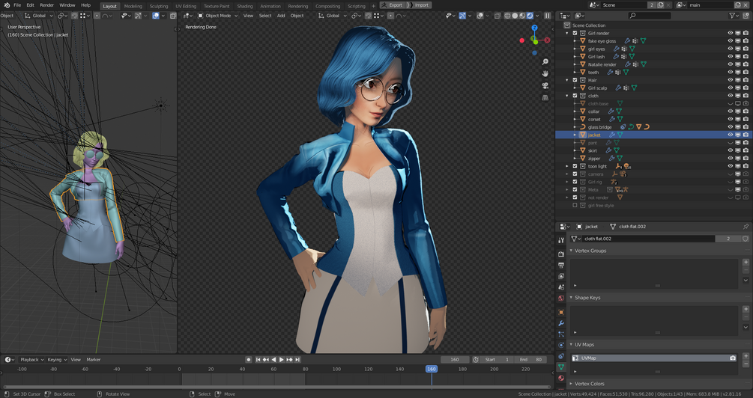Select wireframe viewport shading icon
Screen dimensions: 753x398
point(507,16)
